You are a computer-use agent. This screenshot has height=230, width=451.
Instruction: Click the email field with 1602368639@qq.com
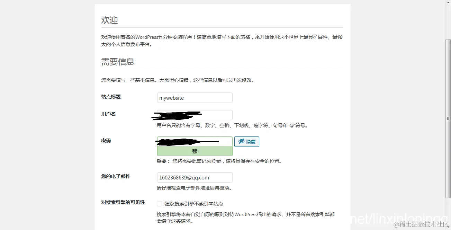point(195,177)
